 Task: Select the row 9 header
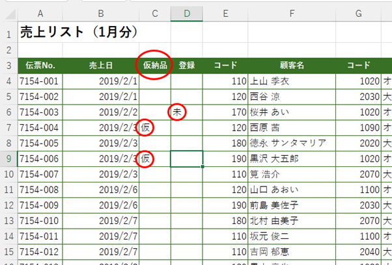click(x=8, y=159)
